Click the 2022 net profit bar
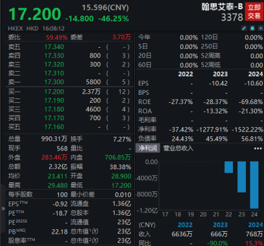Viewport: 264px width, 246px height. point(229,167)
